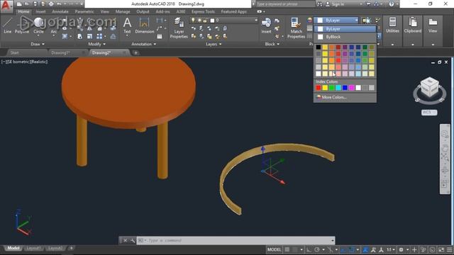
Task: Open the layer 0 dropdown list
Action: tap(256, 21)
